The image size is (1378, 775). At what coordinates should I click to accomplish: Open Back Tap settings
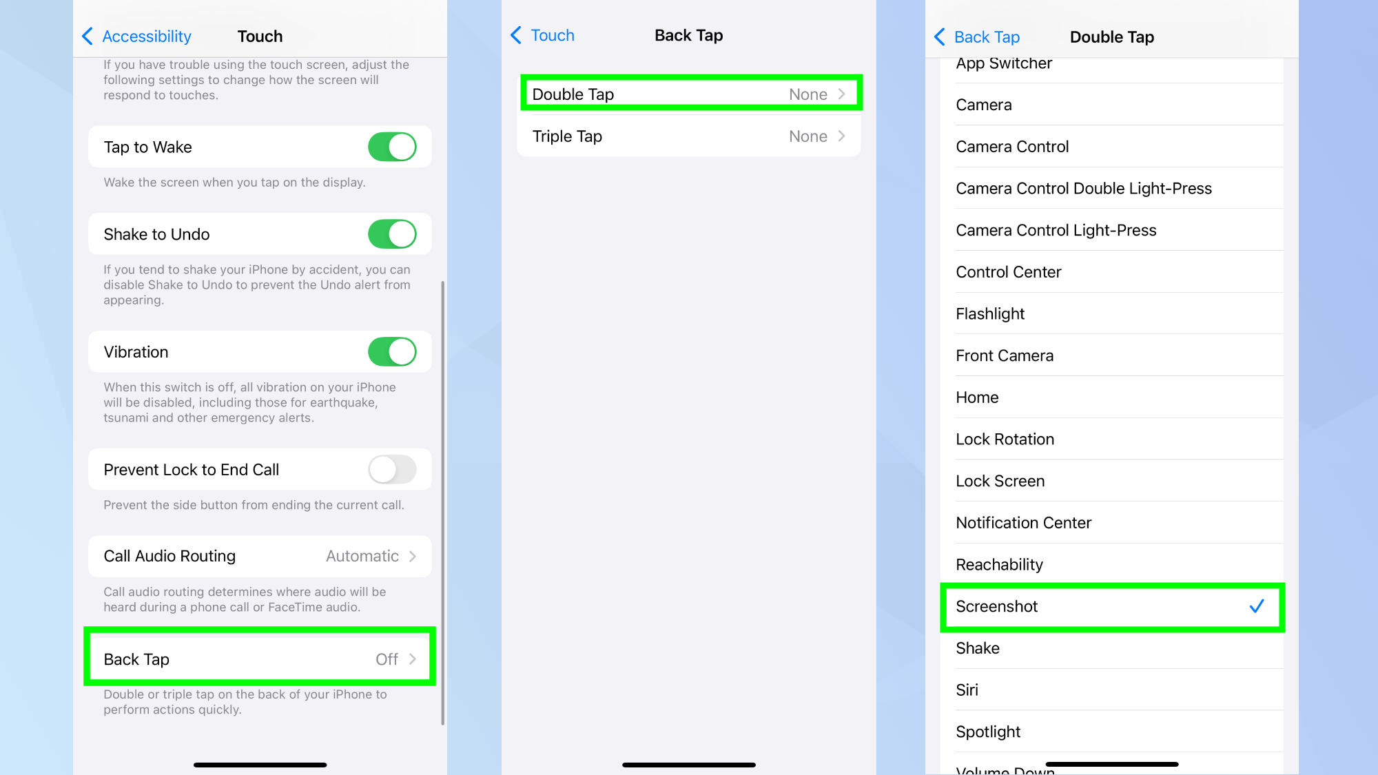(260, 659)
